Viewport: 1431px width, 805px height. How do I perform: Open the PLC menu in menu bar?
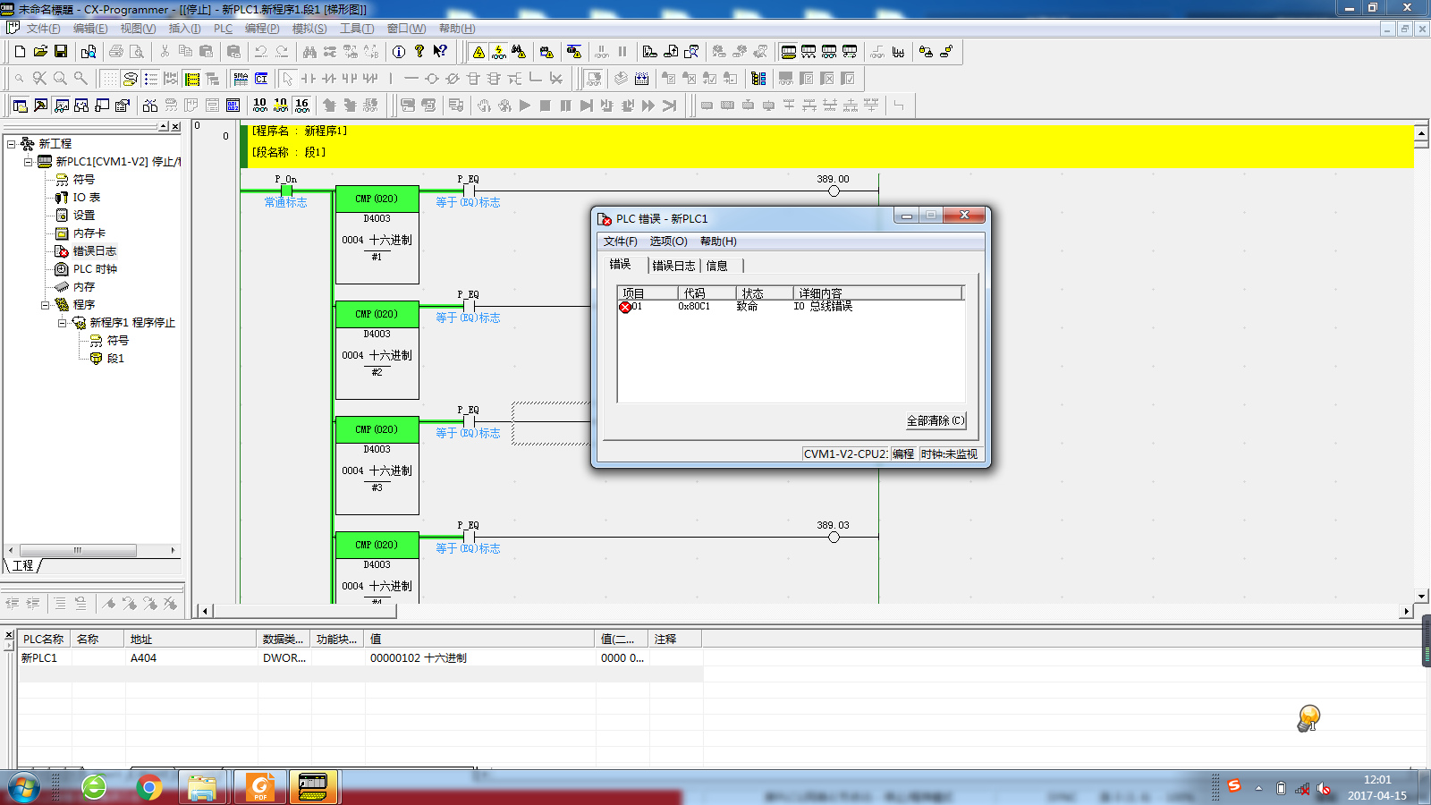point(223,29)
